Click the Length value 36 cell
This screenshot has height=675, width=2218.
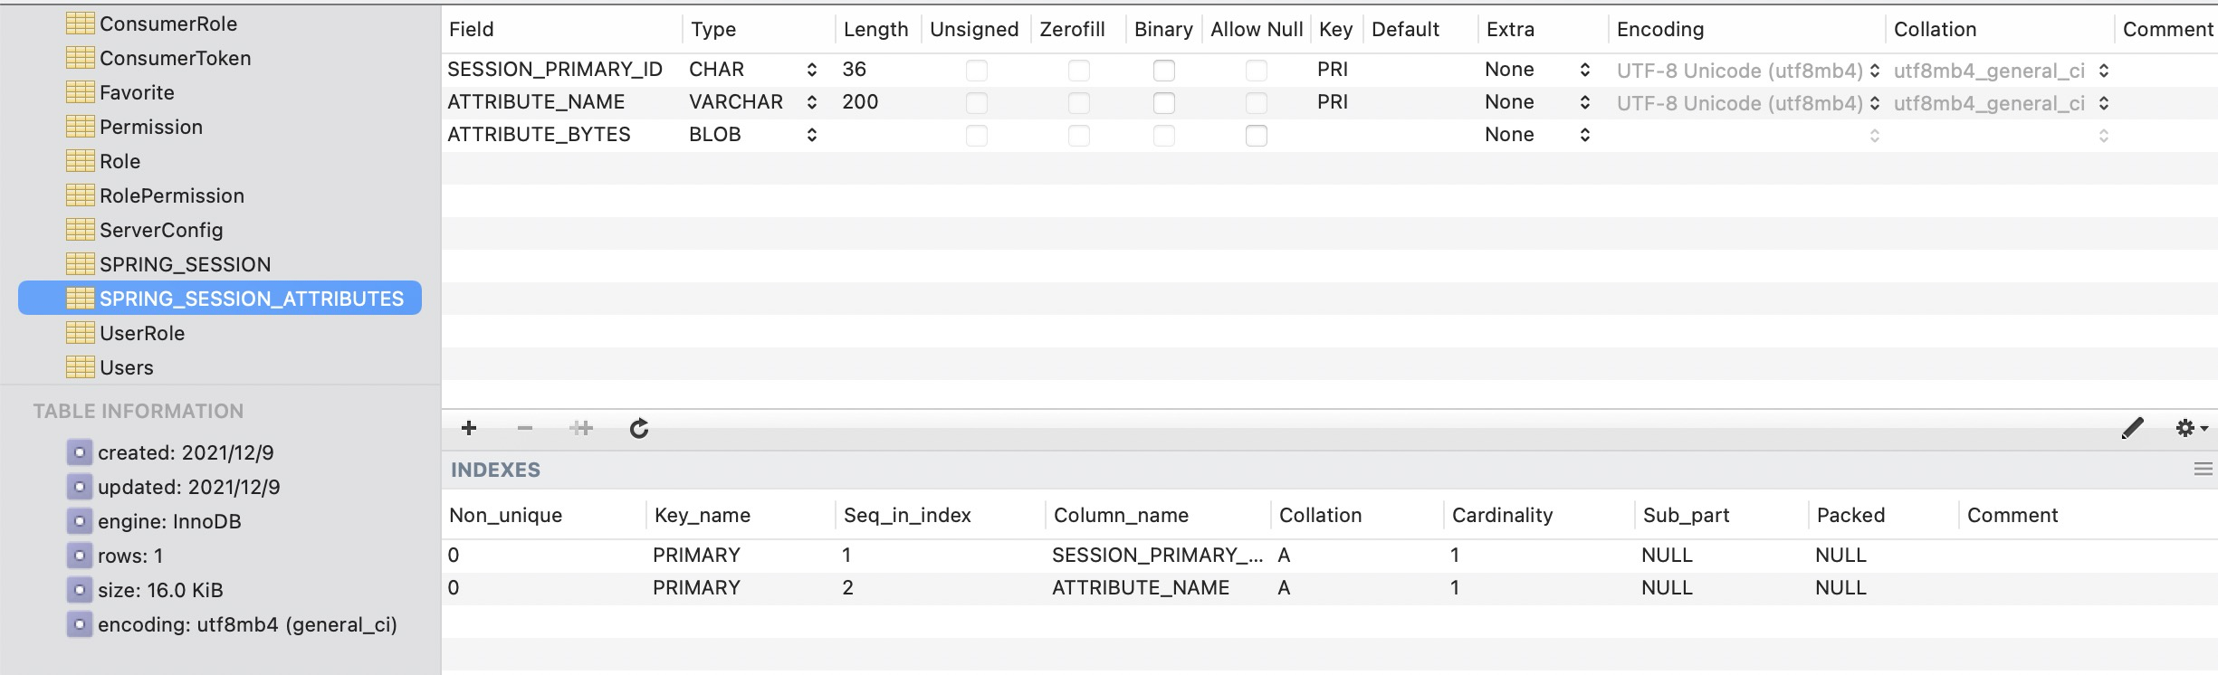[855, 69]
